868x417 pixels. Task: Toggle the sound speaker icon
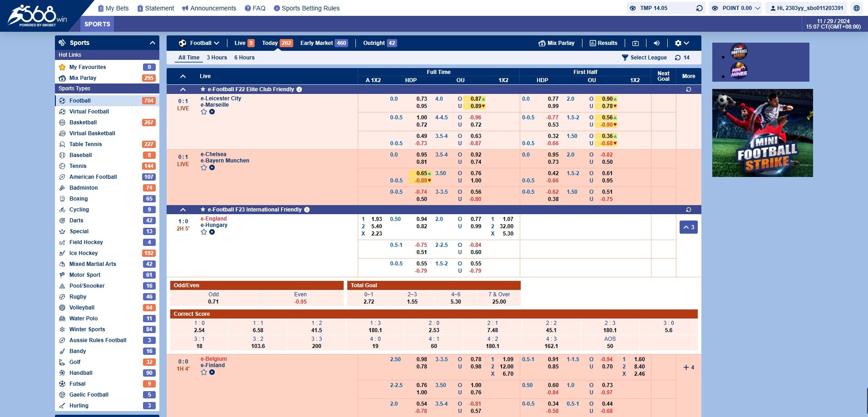[x=656, y=43]
